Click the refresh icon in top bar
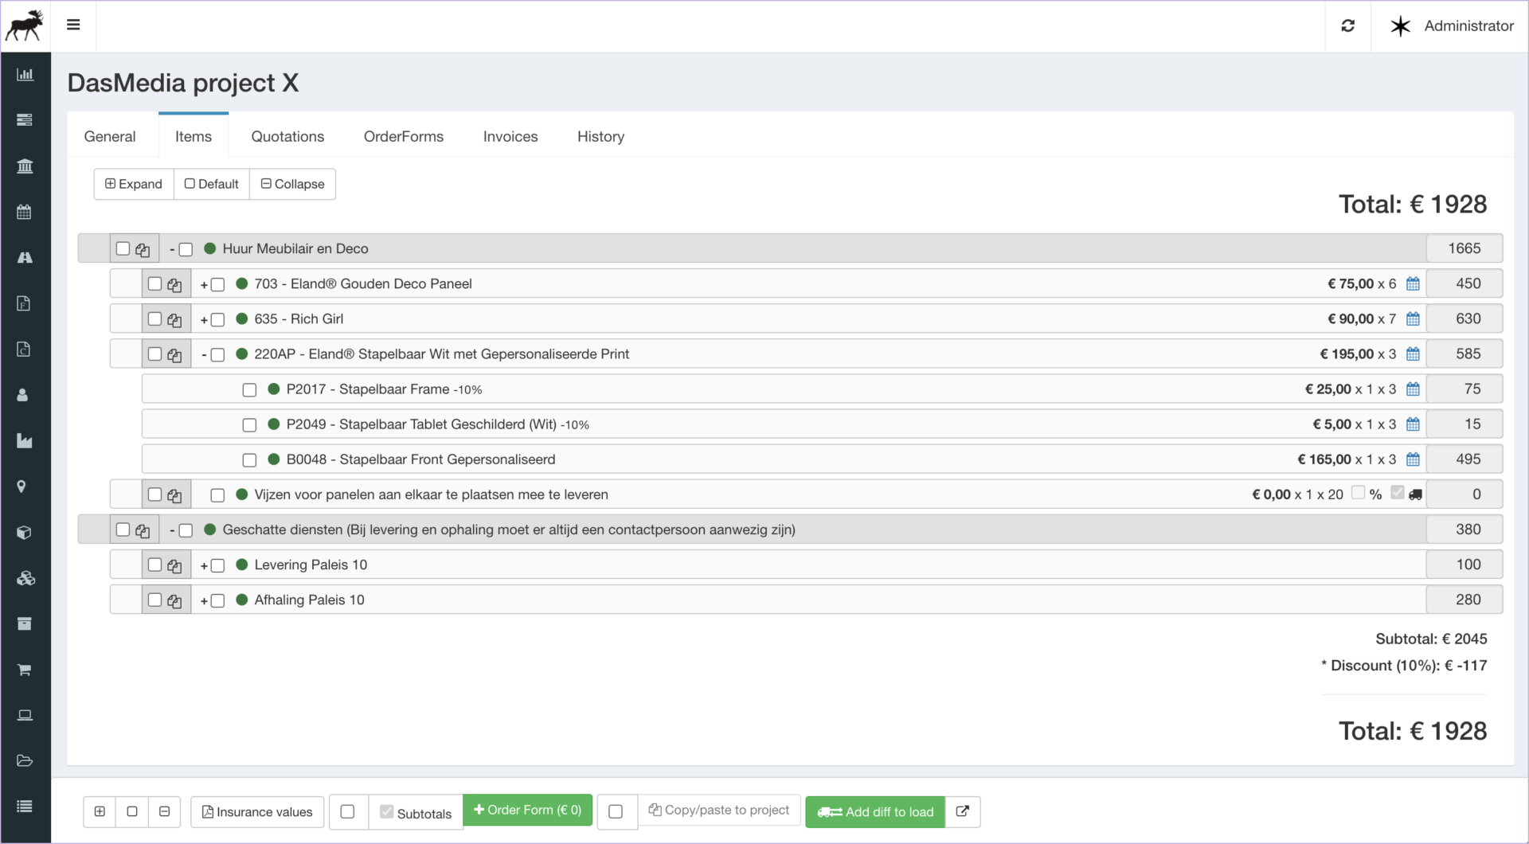Viewport: 1529px width, 844px height. coord(1347,26)
